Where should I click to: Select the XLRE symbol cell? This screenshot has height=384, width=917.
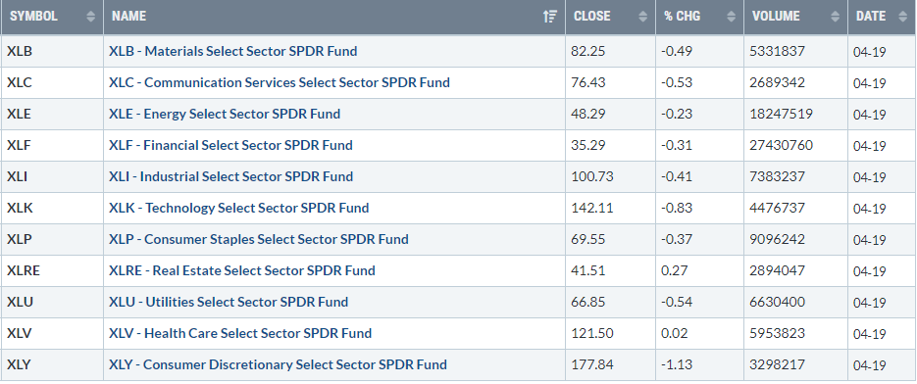(52, 270)
